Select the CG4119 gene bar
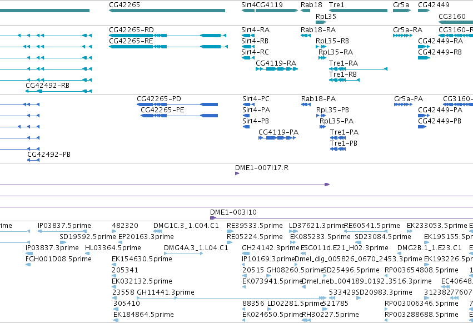473x323 pixels. coord(277,11)
